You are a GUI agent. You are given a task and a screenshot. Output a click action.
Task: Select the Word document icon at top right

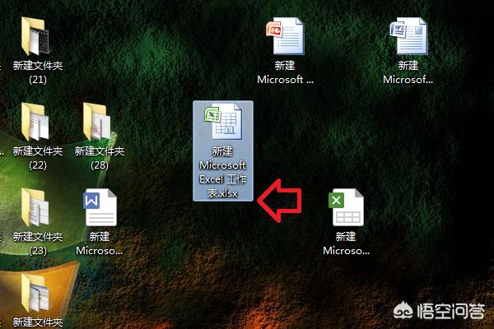click(x=408, y=38)
